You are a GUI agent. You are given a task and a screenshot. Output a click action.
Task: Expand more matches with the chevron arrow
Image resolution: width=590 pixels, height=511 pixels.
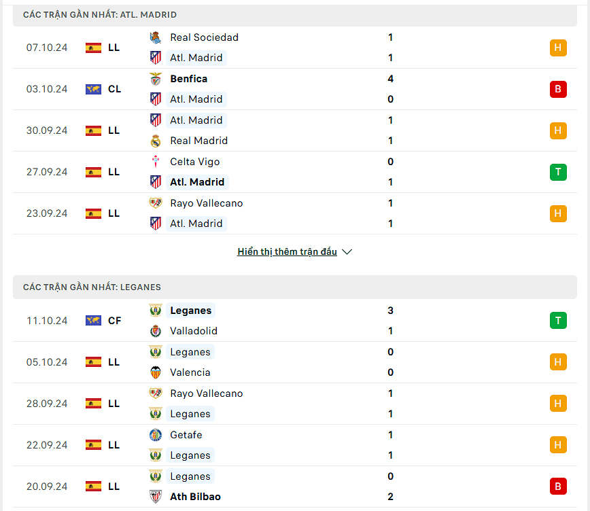pos(347,252)
